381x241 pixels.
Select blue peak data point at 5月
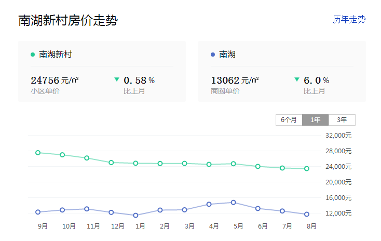[x=234, y=203]
